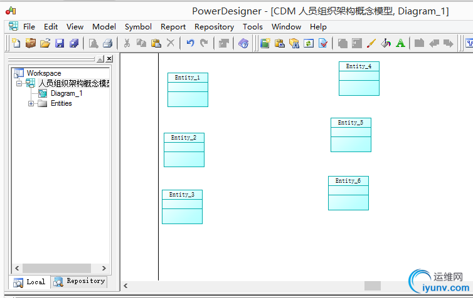Image resolution: width=473 pixels, height=298 pixels.
Task: Switch to the Repository browser tab
Action: [x=79, y=282]
